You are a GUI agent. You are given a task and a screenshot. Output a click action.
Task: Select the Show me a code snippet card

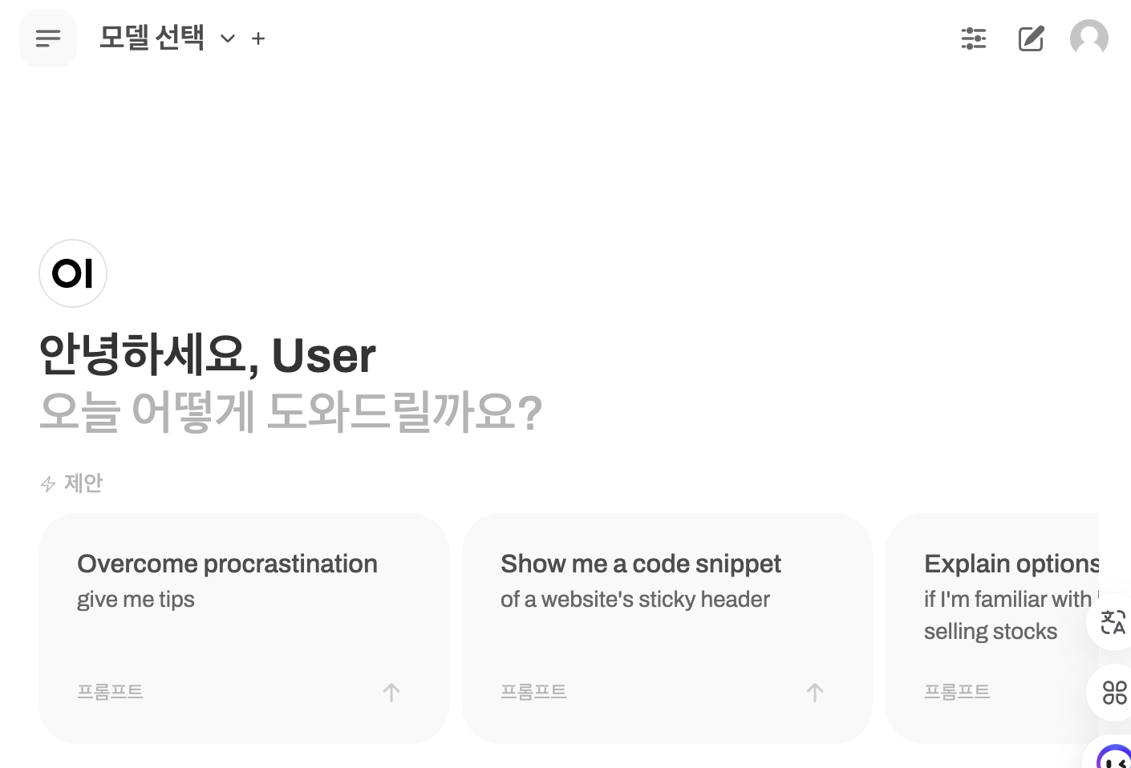click(x=667, y=629)
